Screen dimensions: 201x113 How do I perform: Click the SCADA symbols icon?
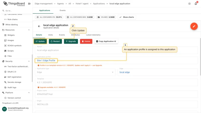[5, 46]
